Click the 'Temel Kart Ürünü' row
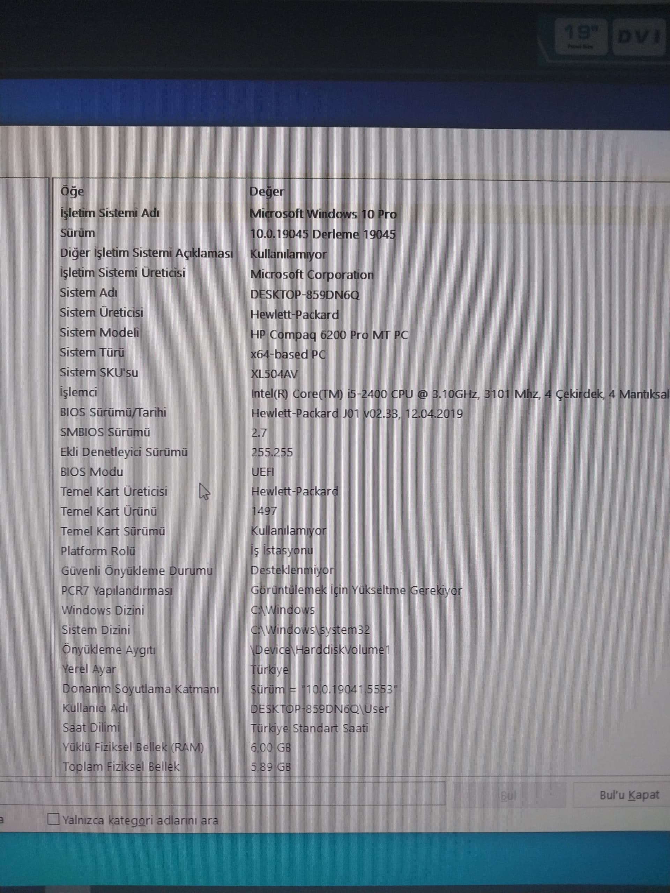Screen dimensions: 670x893 pos(109,511)
